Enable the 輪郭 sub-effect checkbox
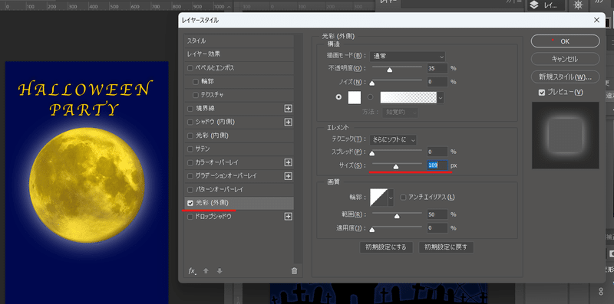Image resolution: width=614 pixels, height=304 pixels. click(196, 82)
